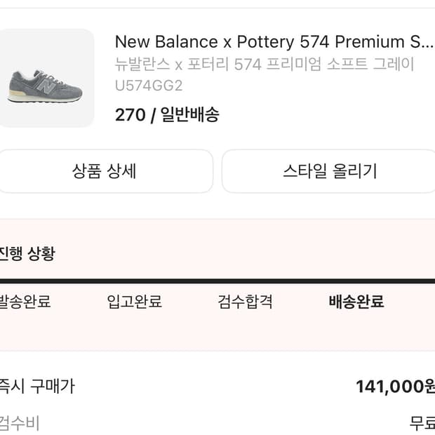
Task: Click the N logo on the sneaker image
Action: (x=44, y=86)
